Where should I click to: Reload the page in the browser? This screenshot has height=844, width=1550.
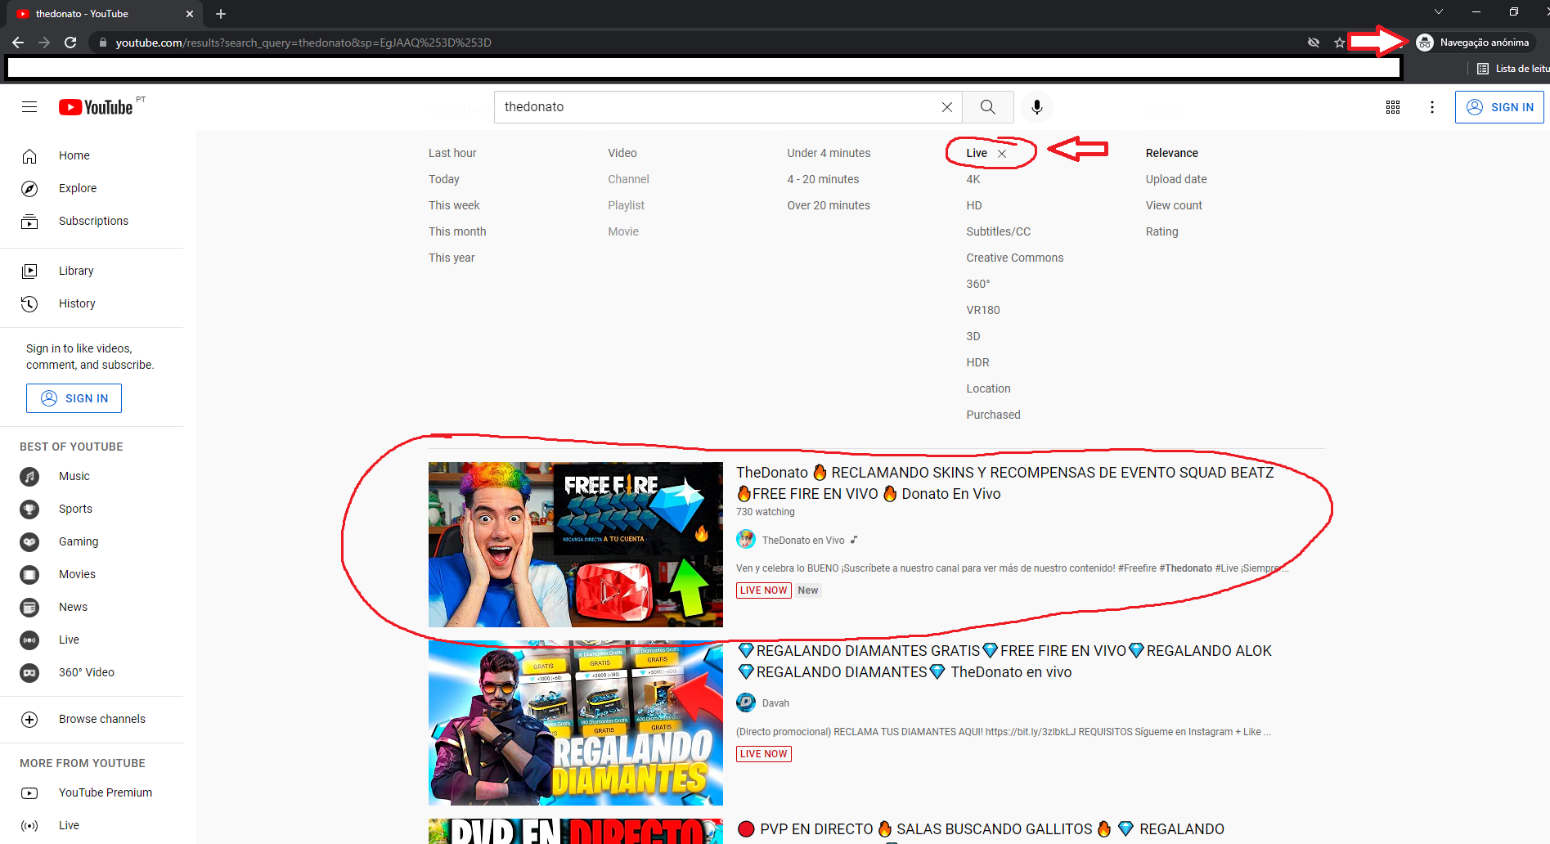pyautogui.click(x=70, y=43)
